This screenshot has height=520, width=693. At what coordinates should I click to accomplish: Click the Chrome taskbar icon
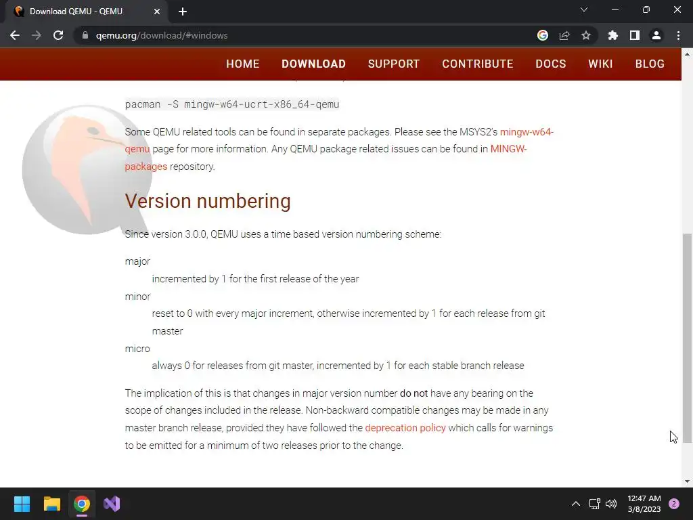click(x=82, y=504)
